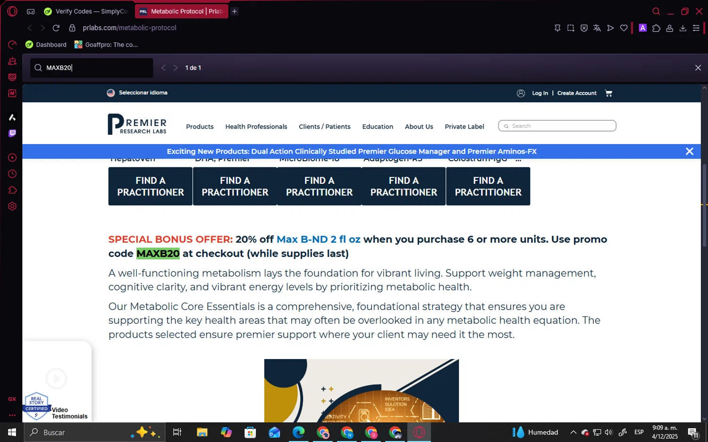
Task: Click the Log In link
Action: pyautogui.click(x=540, y=93)
